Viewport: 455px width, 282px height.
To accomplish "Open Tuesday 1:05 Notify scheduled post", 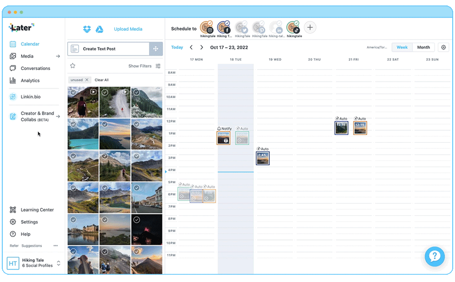I will pyautogui.click(x=223, y=138).
